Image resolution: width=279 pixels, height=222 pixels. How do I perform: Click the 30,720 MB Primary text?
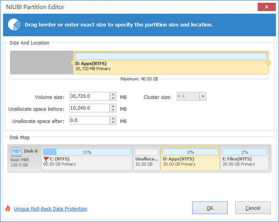tap(93, 69)
